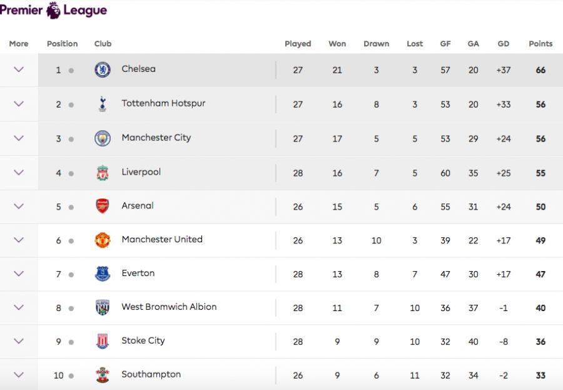Click the Premier League lion logo

[54, 9]
